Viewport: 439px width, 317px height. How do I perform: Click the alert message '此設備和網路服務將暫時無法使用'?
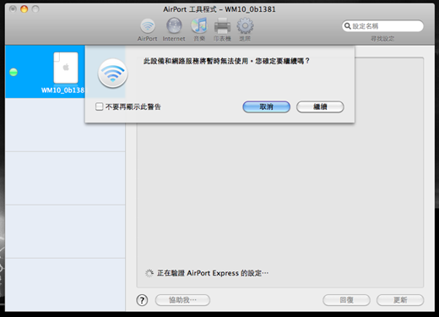click(196, 61)
